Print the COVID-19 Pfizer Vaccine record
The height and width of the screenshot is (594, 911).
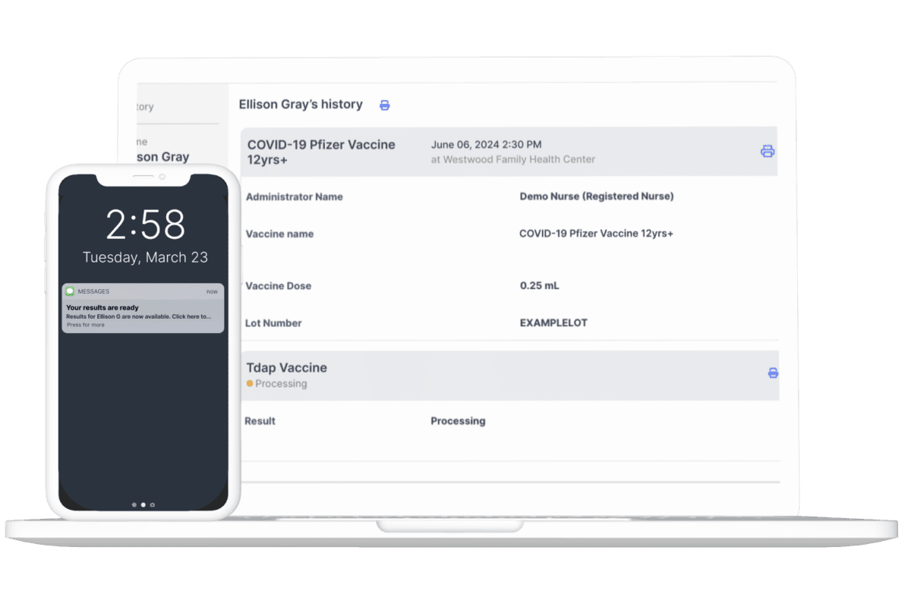click(x=767, y=152)
